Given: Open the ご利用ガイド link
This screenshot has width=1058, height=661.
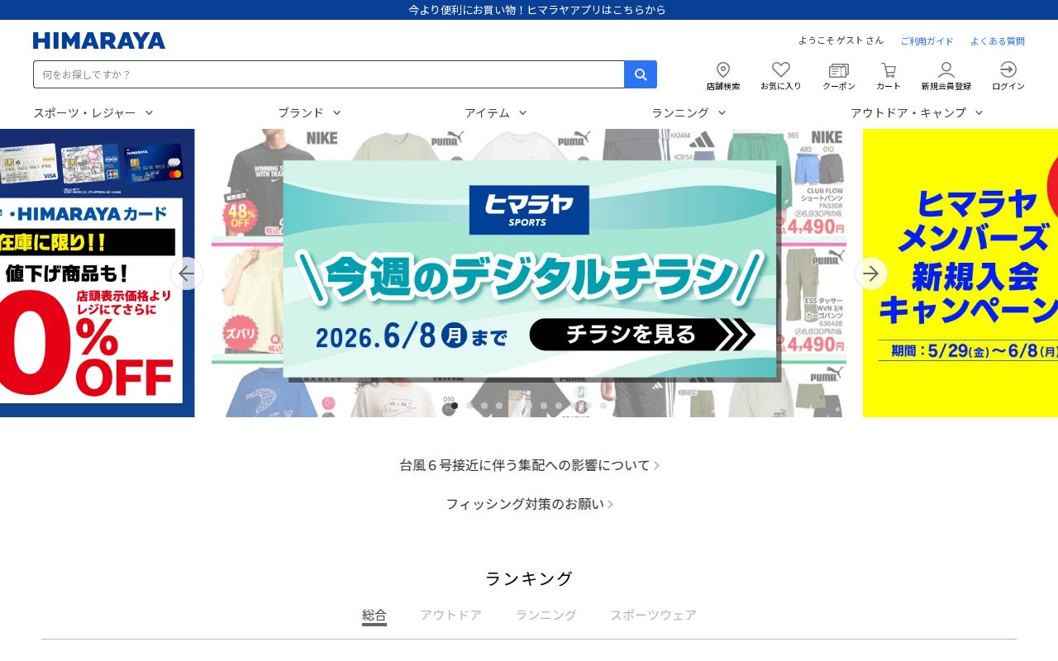Looking at the screenshot, I should click(927, 41).
